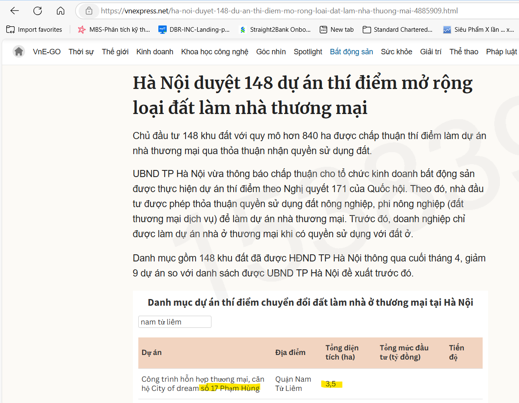Click the Tổng diện tích (ha) column header

342,352
